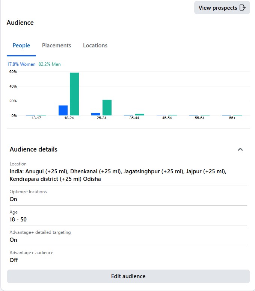Open the Placements tab
The height and width of the screenshot is (291, 255).
point(56,45)
